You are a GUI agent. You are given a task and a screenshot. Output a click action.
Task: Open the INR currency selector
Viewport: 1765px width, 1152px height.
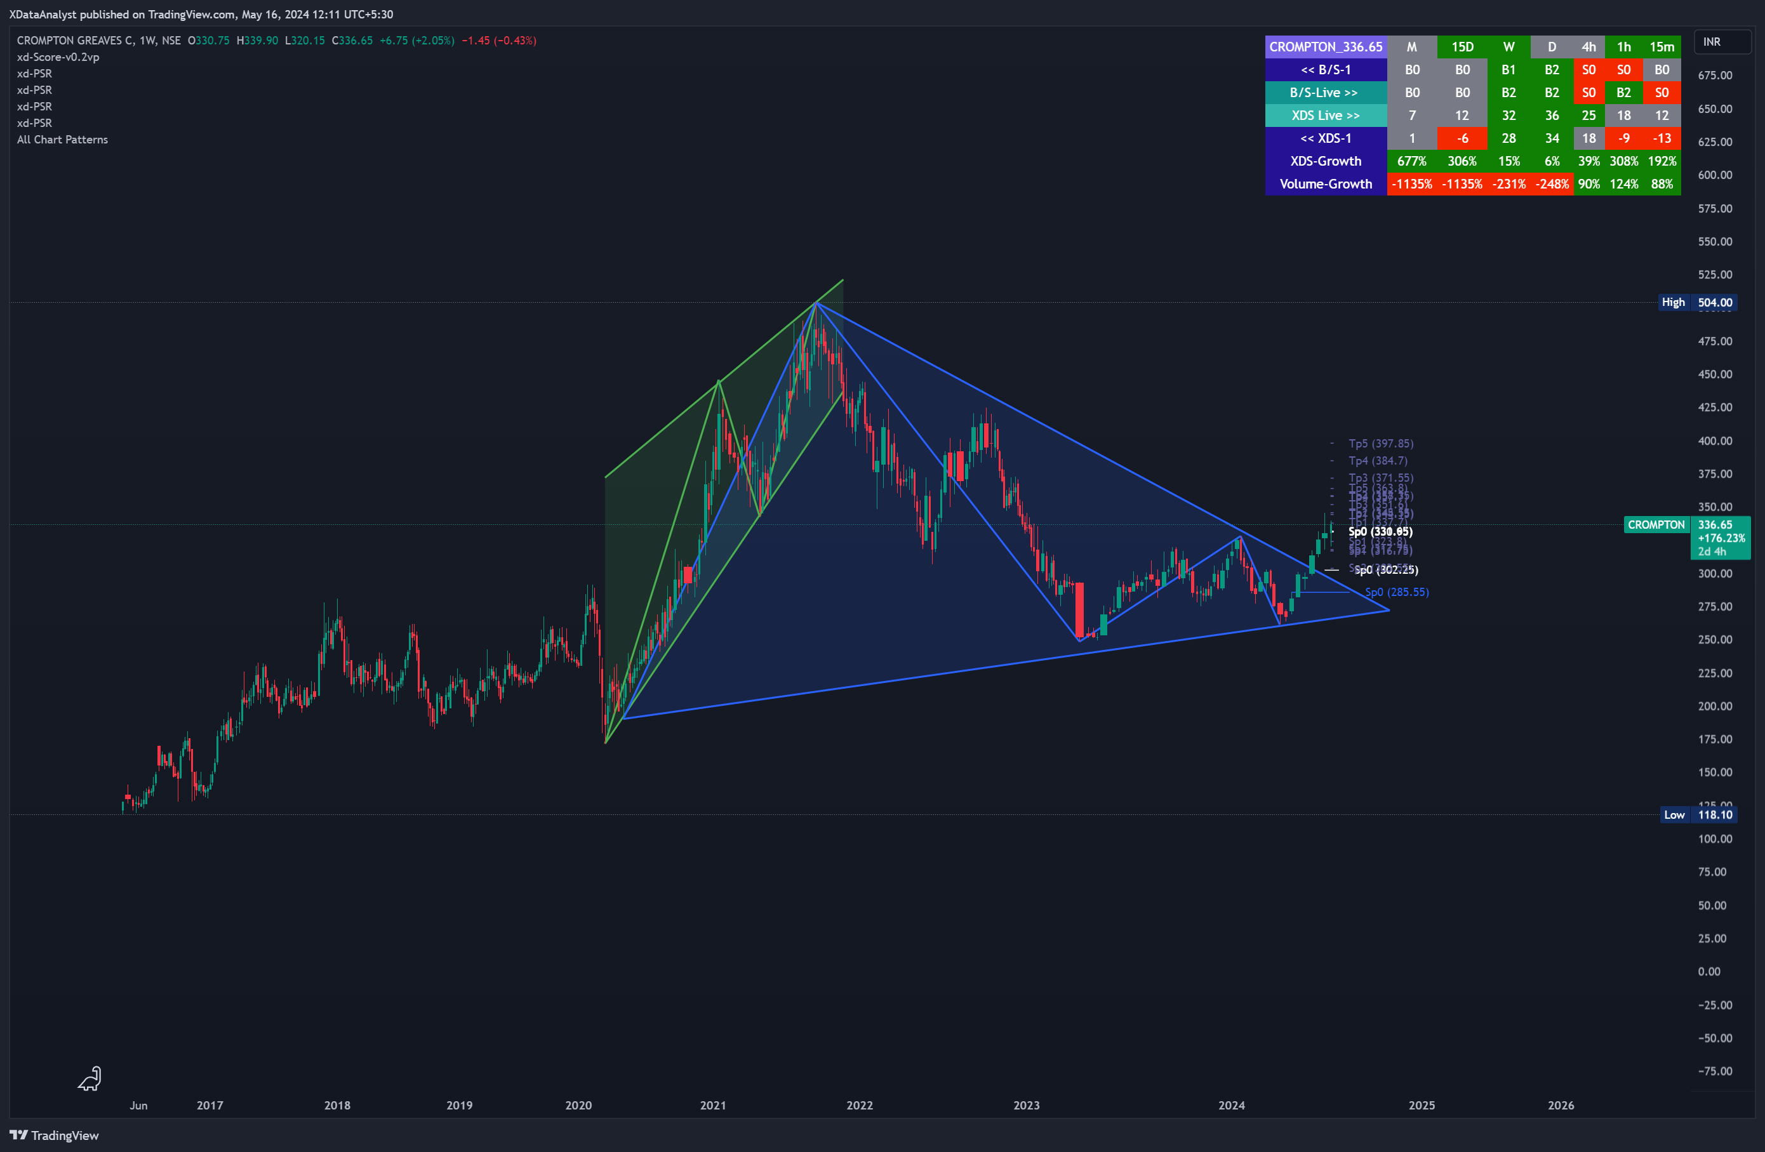pos(1722,41)
